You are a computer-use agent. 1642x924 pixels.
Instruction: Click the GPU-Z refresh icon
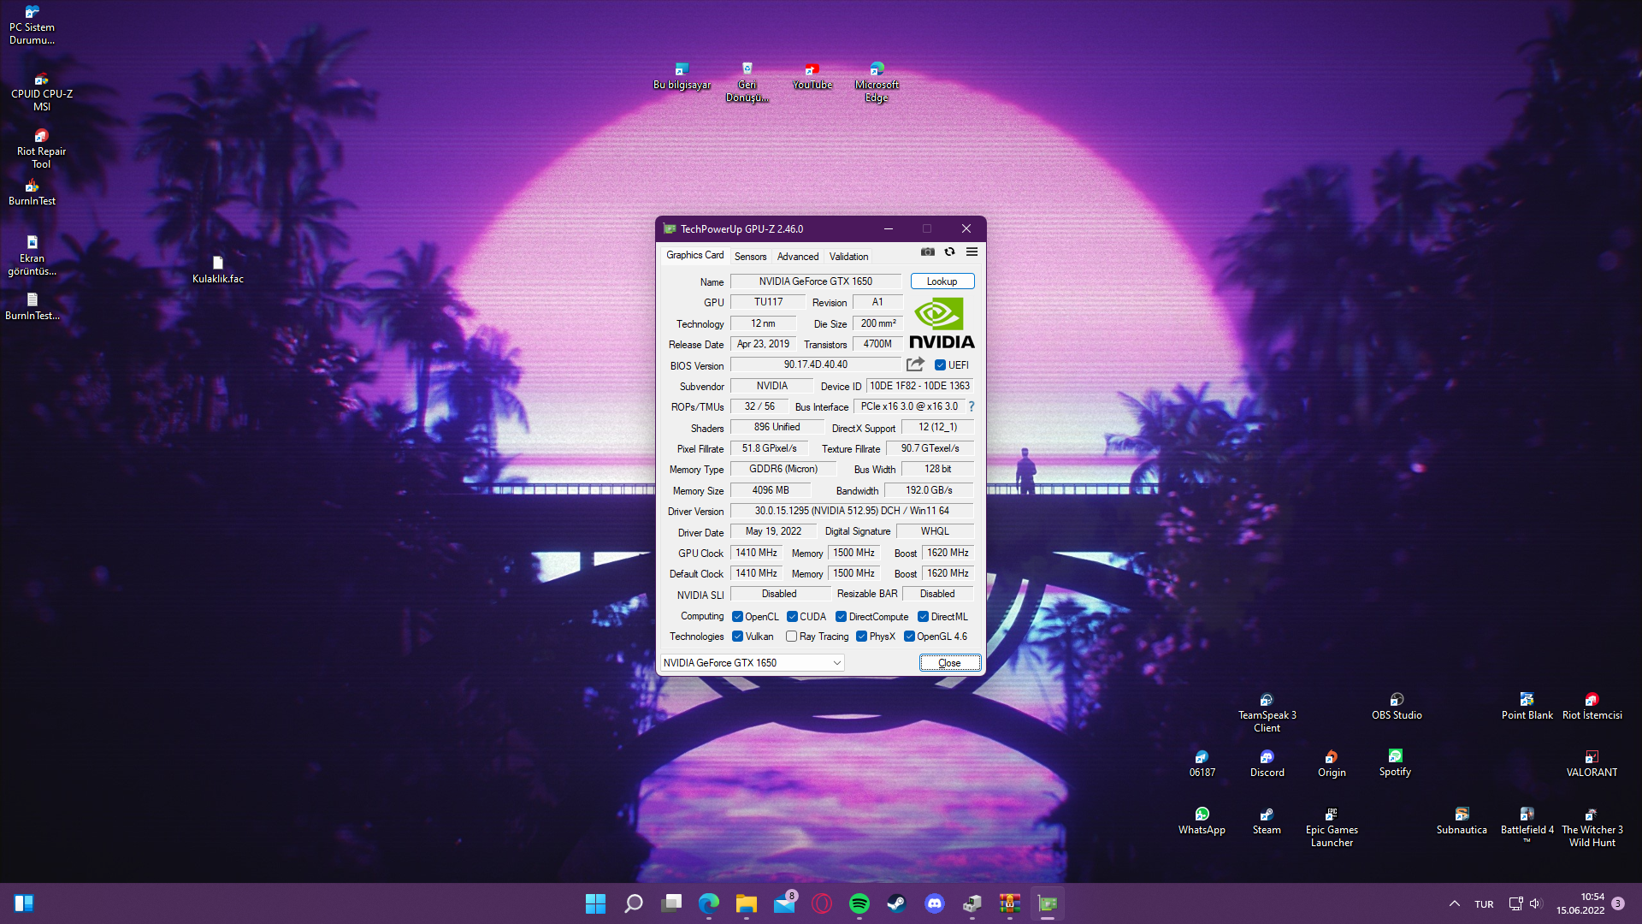pyautogui.click(x=949, y=252)
